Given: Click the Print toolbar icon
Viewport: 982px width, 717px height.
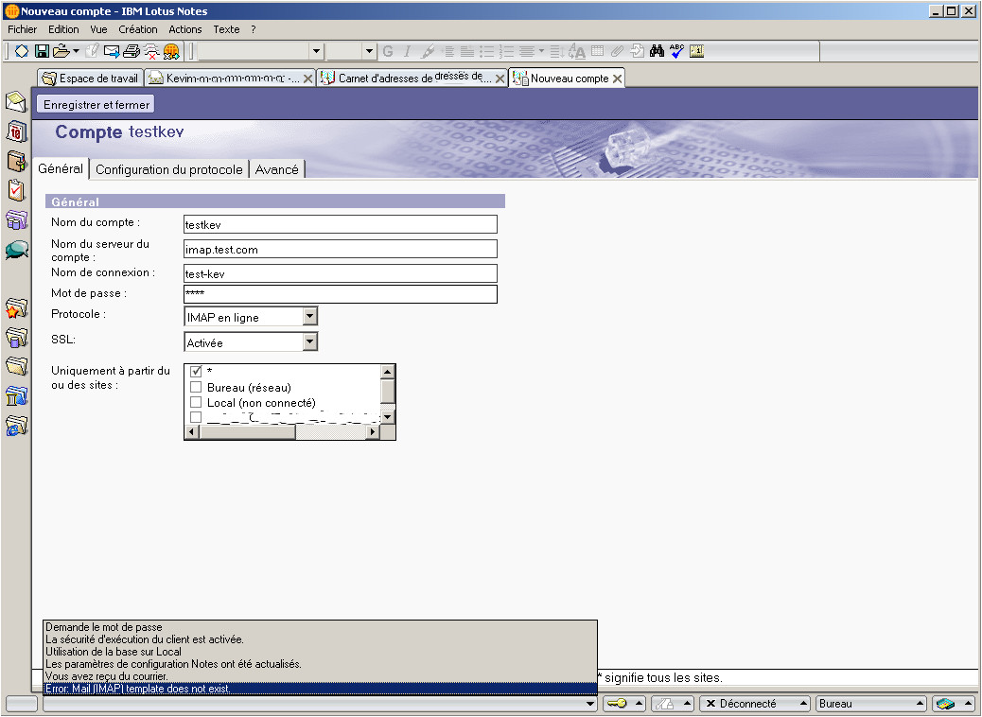Looking at the screenshot, I should coord(132,51).
